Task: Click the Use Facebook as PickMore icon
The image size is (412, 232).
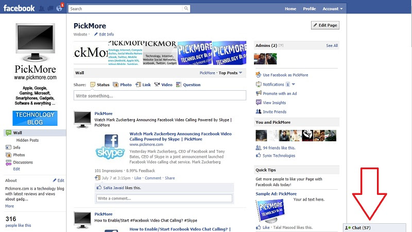Action: coord(259,75)
